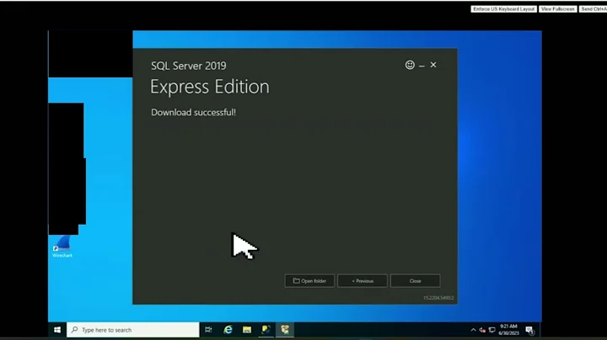Switch to the Python taskbar app
Screen dimensions: 607x340
click(x=266, y=330)
